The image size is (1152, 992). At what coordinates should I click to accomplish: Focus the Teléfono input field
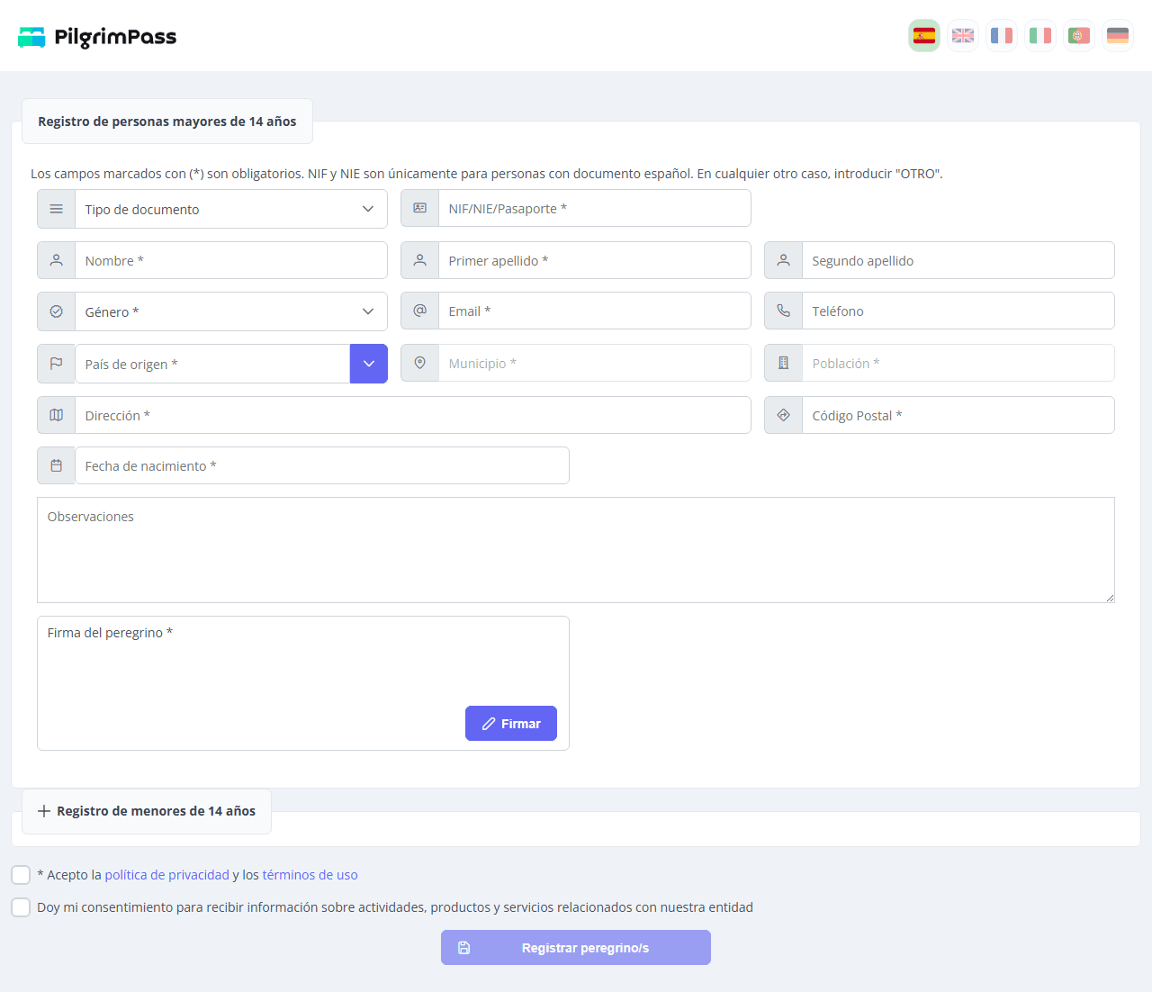pyautogui.click(x=958, y=311)
